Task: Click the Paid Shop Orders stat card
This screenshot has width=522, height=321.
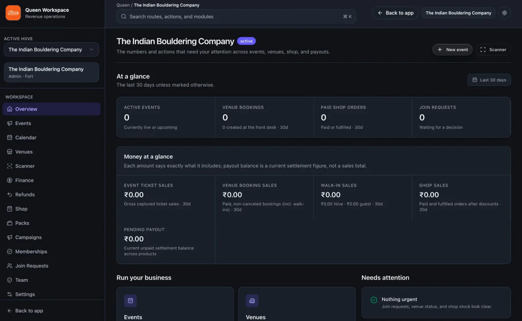Action: coord(363,117)
